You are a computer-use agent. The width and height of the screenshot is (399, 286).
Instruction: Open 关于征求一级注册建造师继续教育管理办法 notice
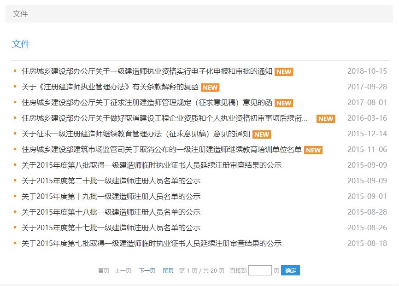(136, 134)
